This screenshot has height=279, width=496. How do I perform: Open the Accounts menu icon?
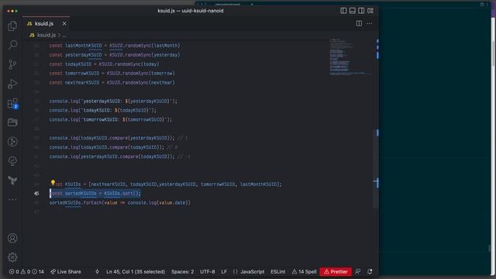click(x=12, y=238)
